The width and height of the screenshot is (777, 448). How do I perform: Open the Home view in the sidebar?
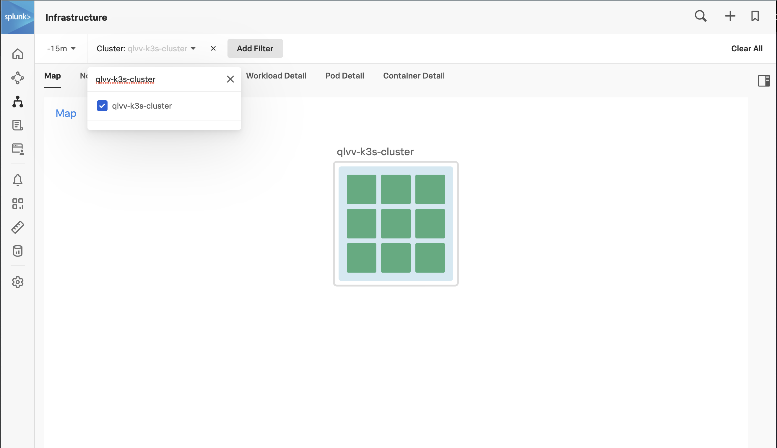tap(17, 54)
